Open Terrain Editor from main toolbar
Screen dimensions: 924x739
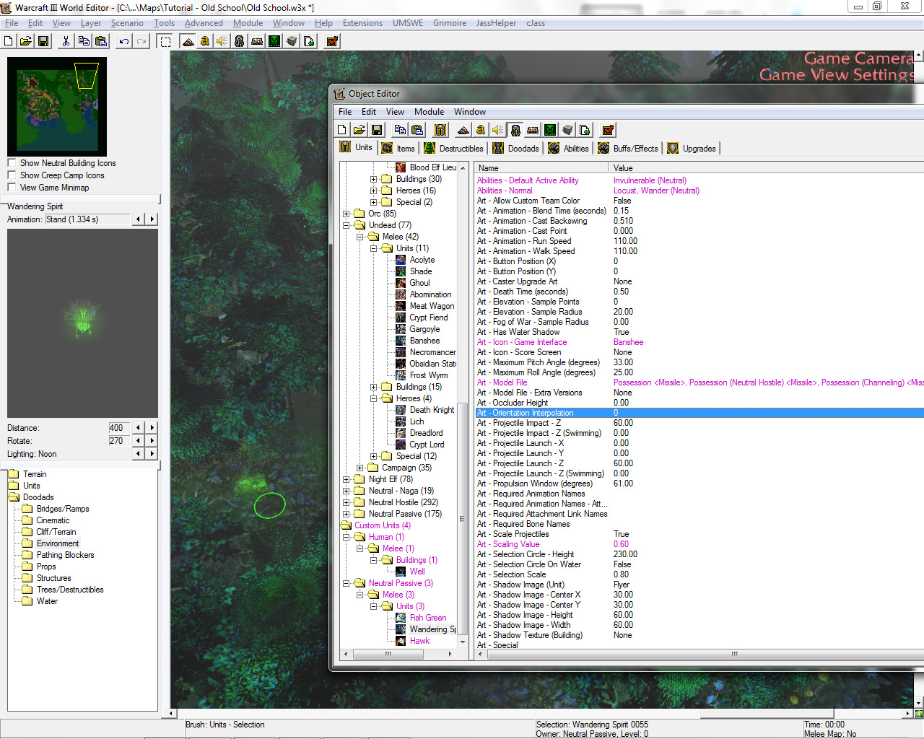pyautogui.click(x=188, y=41)
